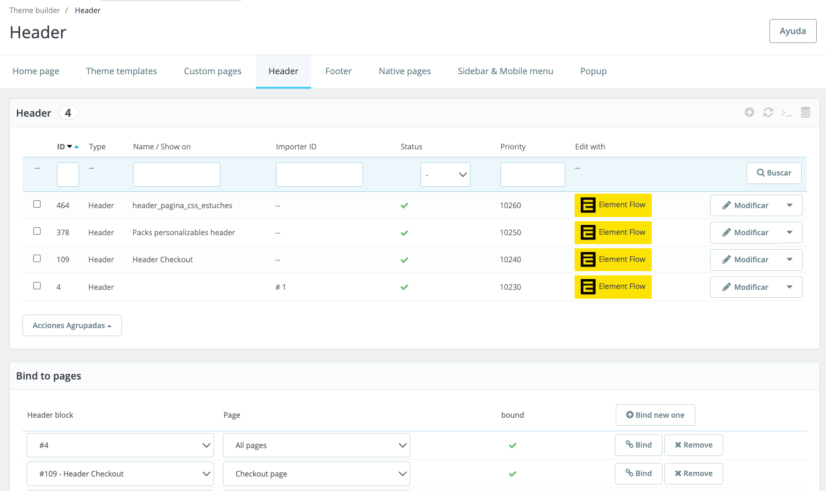826x491 pixels.
Task: Click Modificar for Header Checkout
Action: point(745,260)
